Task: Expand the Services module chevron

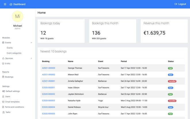Action: [31, 58]
